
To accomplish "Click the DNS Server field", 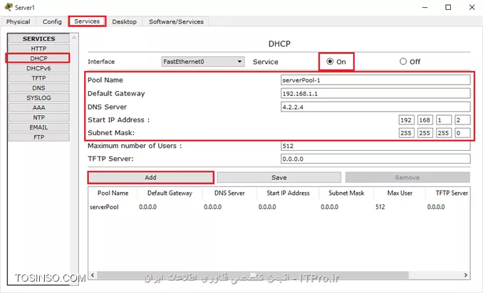I will click(375, 107).
